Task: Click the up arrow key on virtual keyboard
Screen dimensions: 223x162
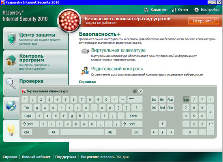Action: coord(162,124)
